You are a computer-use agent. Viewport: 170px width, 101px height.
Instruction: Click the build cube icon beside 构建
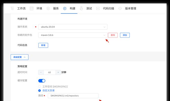[x=65, y=8]
